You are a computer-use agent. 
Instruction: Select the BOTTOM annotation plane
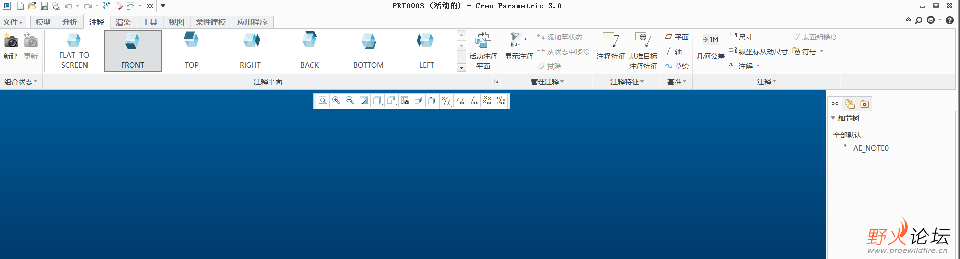pyautogui.click(x=368, y=51)
